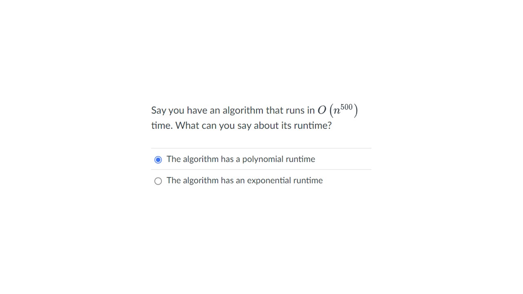Image resolution: width=523 pixels, height=294 pixels.
Task: Click the filled radio button next to polynomial option
Action: click(x=158, y=160)
